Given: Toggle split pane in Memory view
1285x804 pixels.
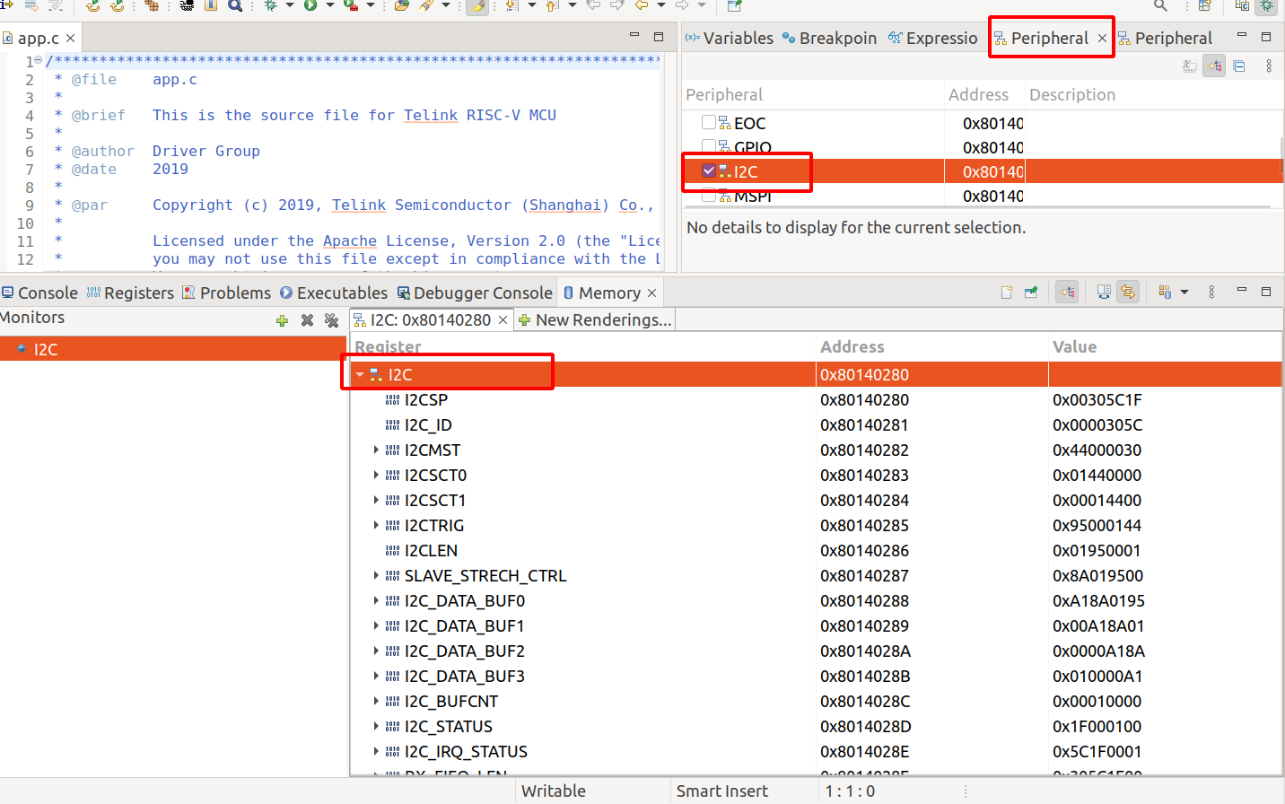Looking at the screenshot, I should click(x=1104, y=293).
